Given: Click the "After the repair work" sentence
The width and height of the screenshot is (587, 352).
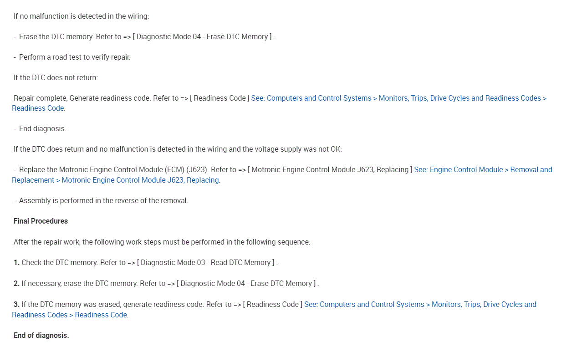Looking at the screenshot, I should click(162, 242).
